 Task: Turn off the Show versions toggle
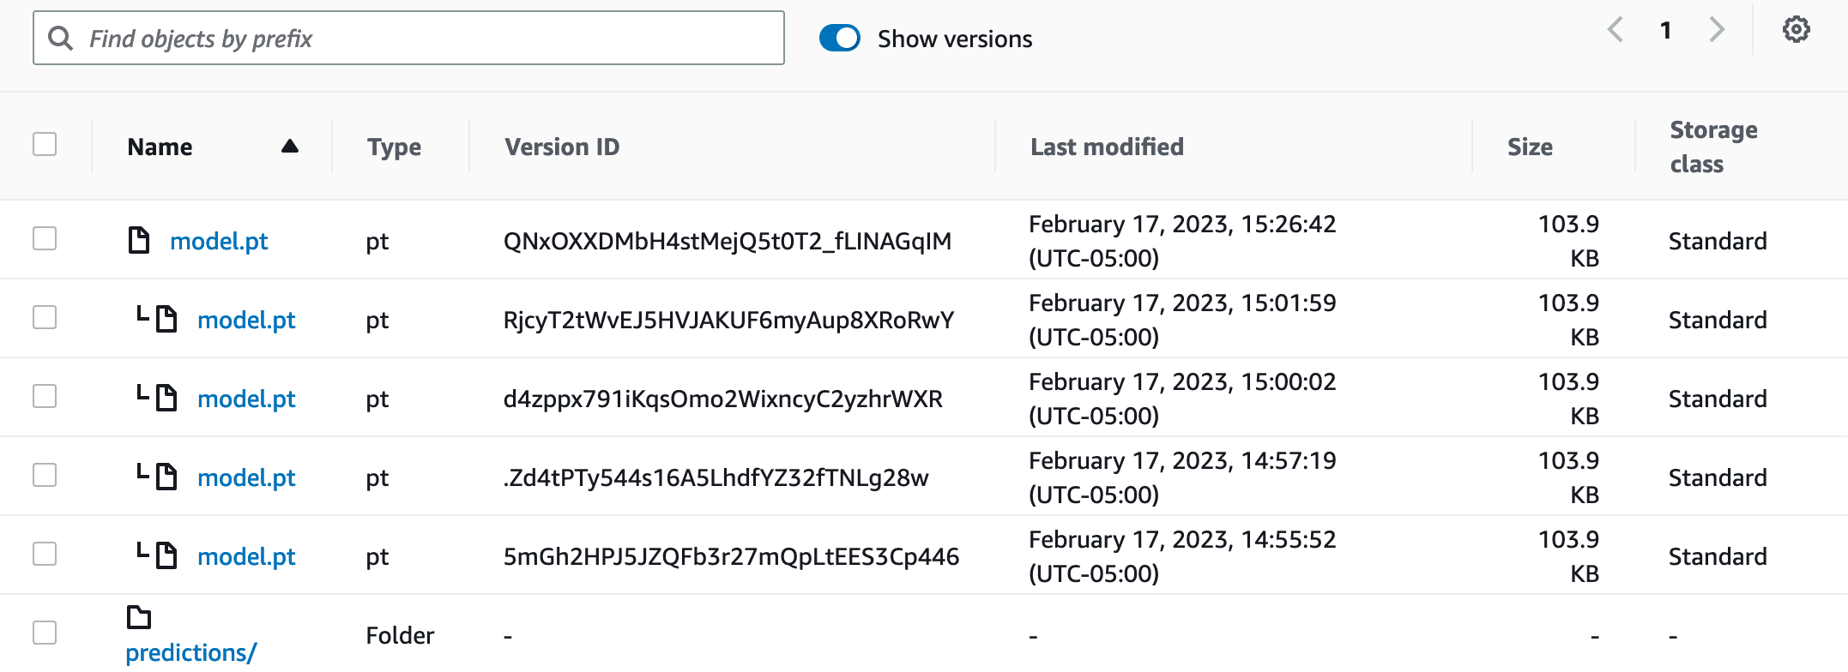[839, 39]
